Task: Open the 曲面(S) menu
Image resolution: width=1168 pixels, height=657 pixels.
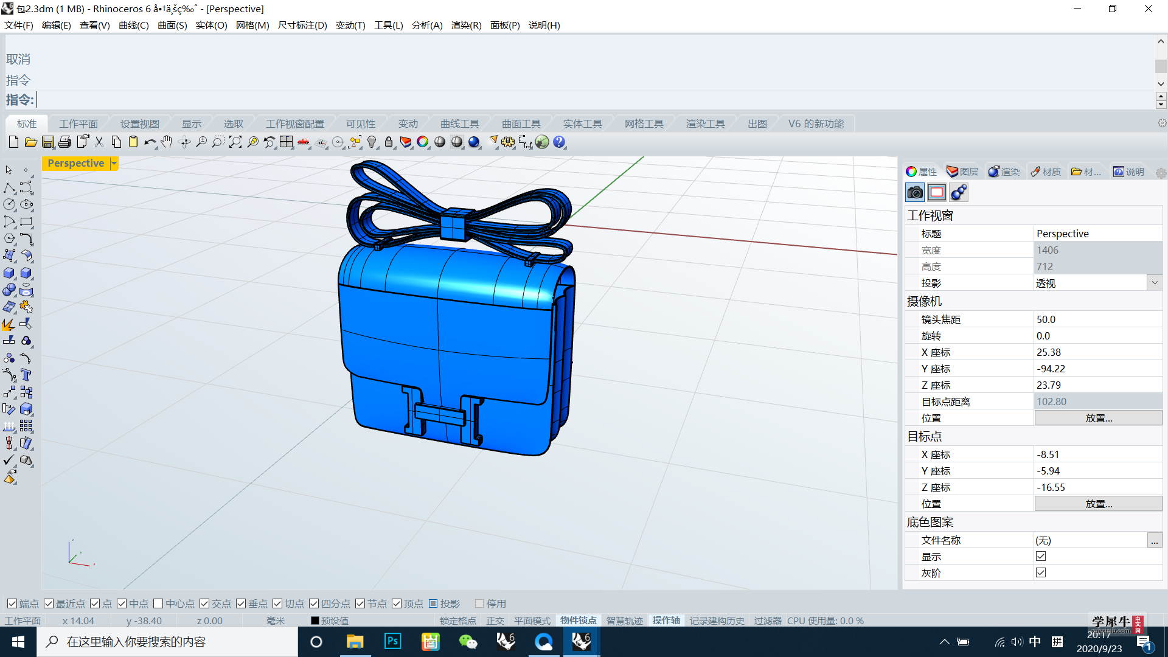Action: pyautogui.click(x=172, y=25)
